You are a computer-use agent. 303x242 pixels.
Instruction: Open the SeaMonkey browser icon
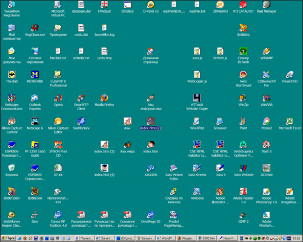coord(81,121)
